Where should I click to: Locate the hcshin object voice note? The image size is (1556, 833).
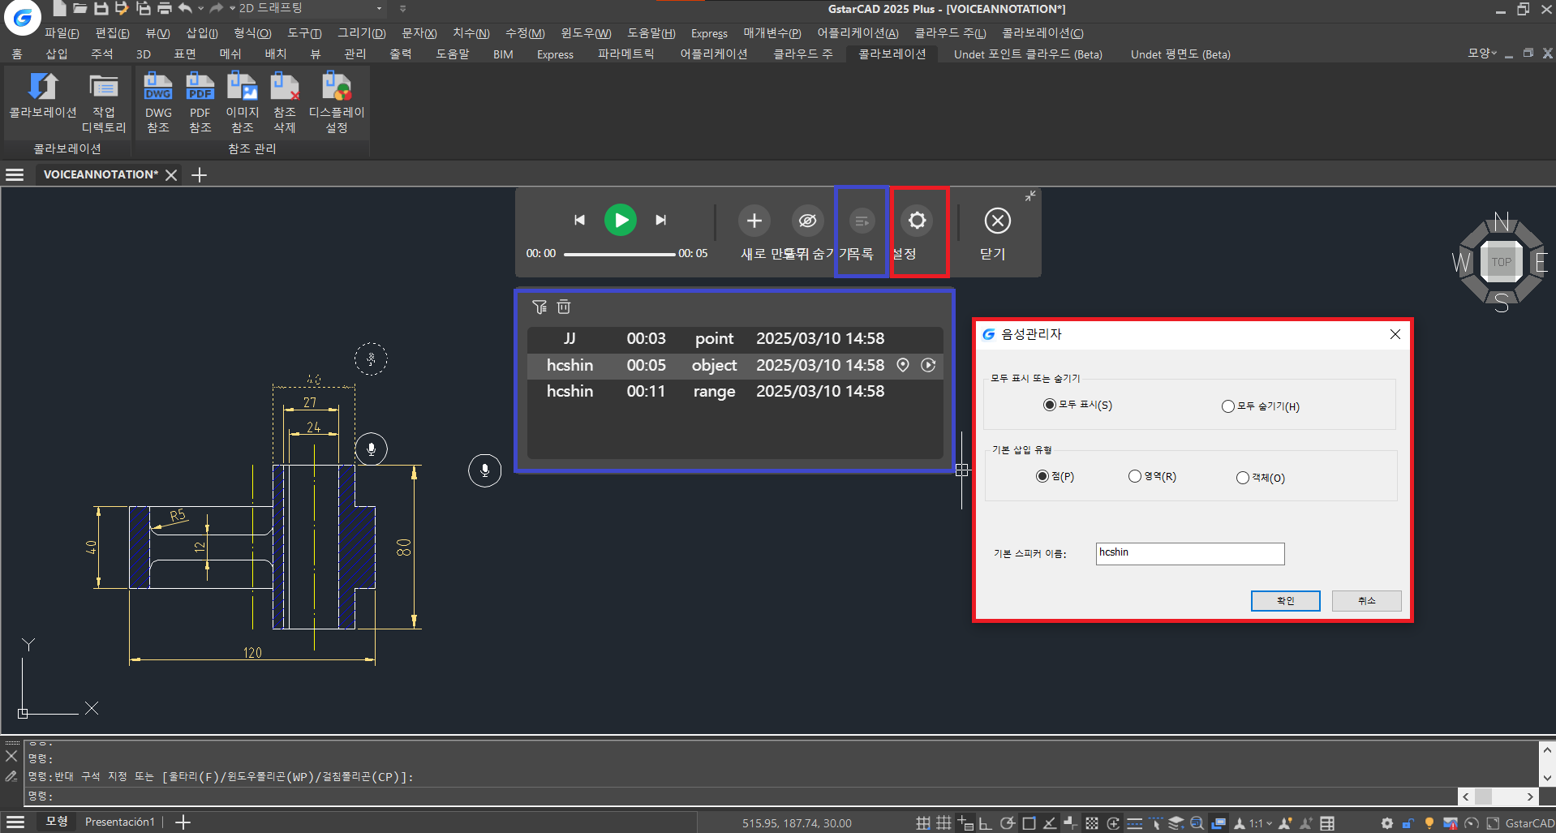(902, 365)
